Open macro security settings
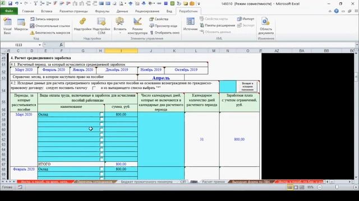The image size is (359, 201). click(x=50, y=33)
